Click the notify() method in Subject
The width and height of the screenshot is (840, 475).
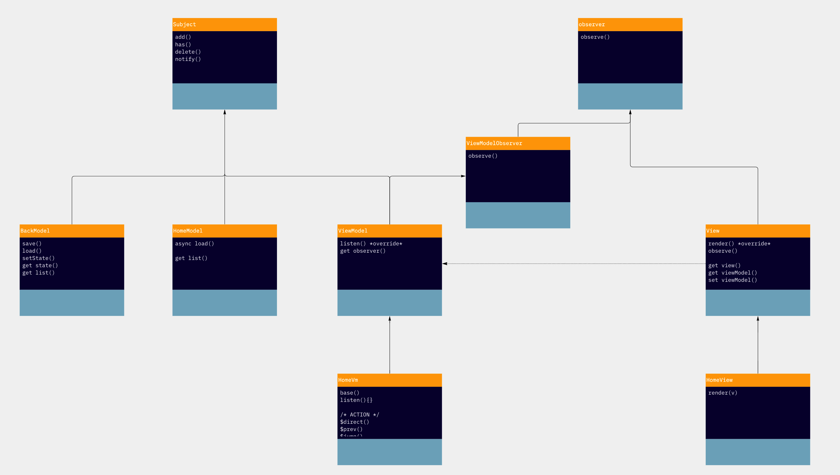[x=188, y=59]
